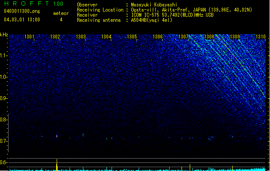Click the 1.0 kHz axis label

[x=3, y=77]
